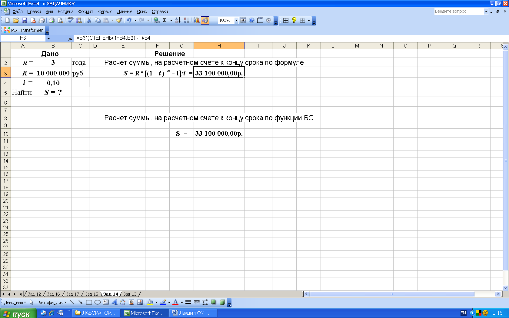Open the Chart Wizard icon
The width and height of the screenshot is (509, 318).
click(x=197, y=20)
